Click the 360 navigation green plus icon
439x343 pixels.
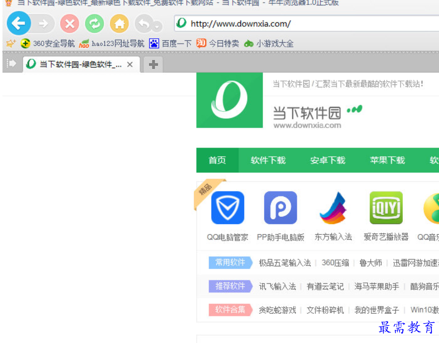(x=25, y=43)
